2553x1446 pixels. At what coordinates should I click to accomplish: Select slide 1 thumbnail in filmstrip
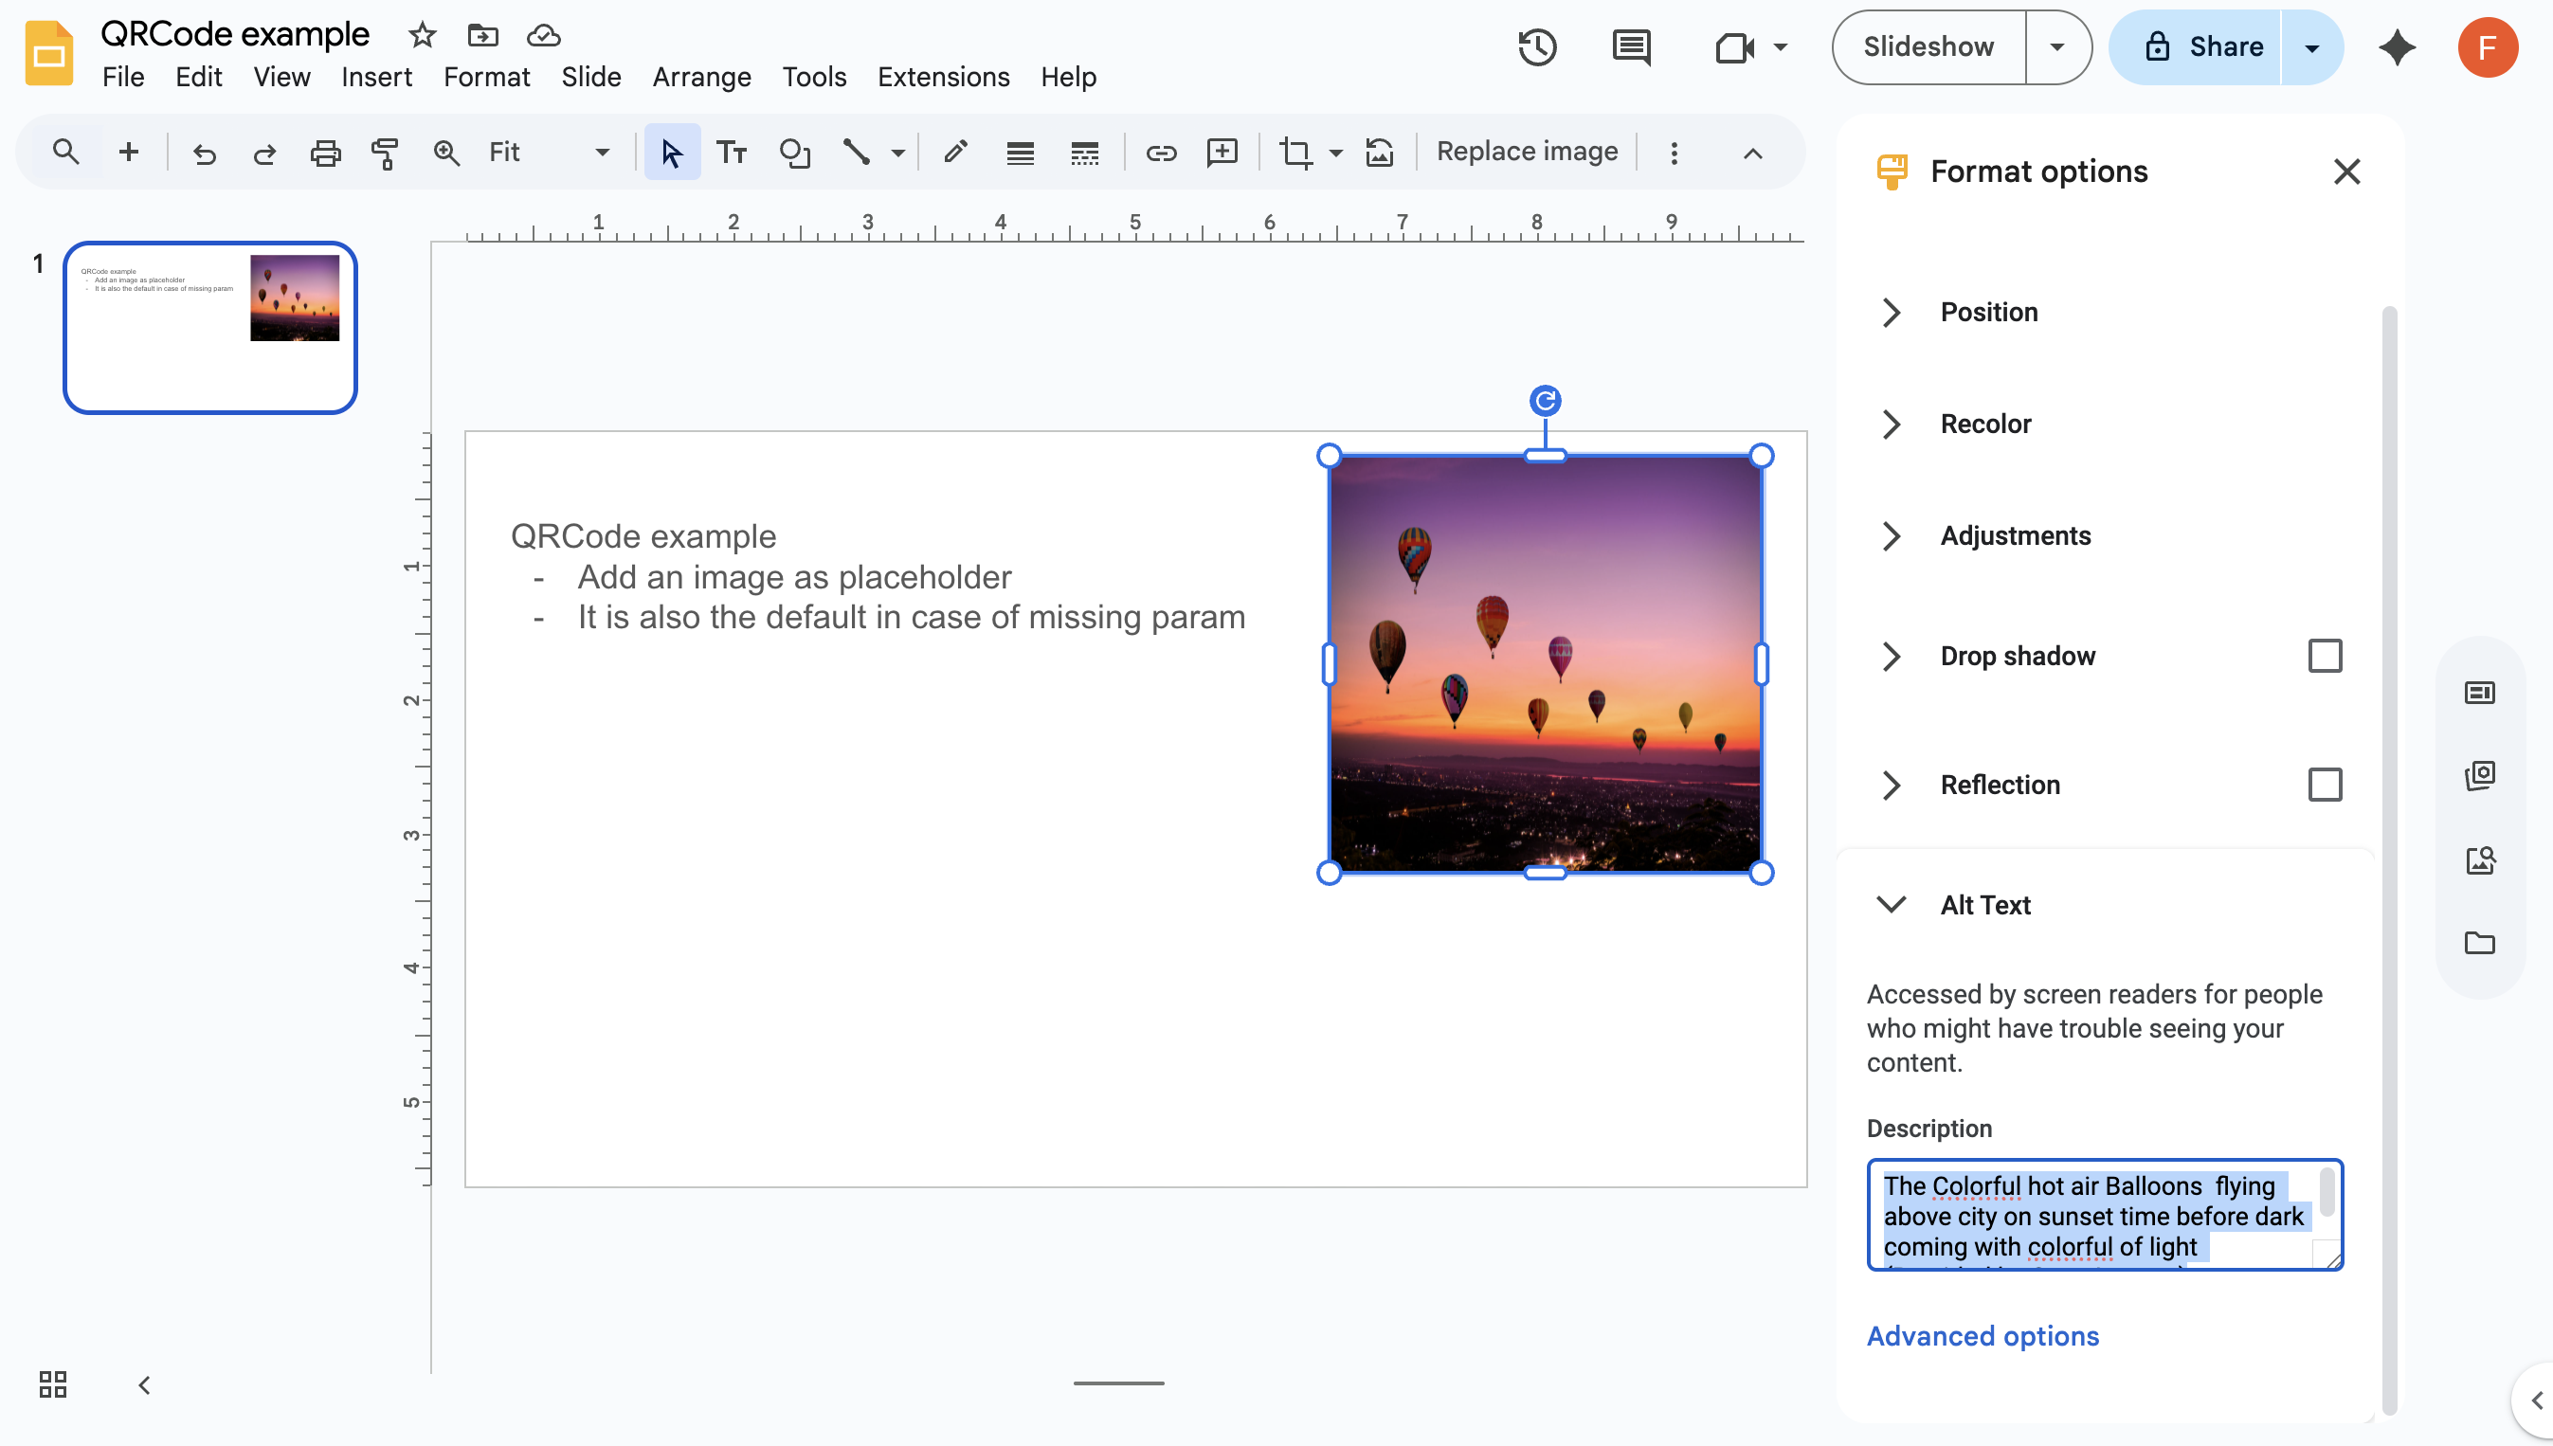coord(210,328)
